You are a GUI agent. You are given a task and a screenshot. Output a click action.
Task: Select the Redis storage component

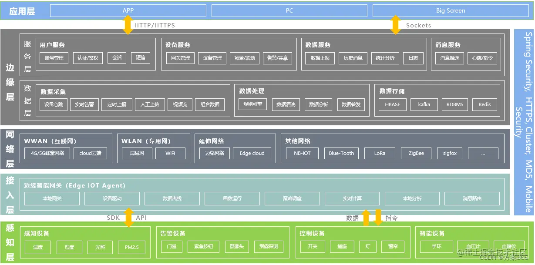coord(485,104)
